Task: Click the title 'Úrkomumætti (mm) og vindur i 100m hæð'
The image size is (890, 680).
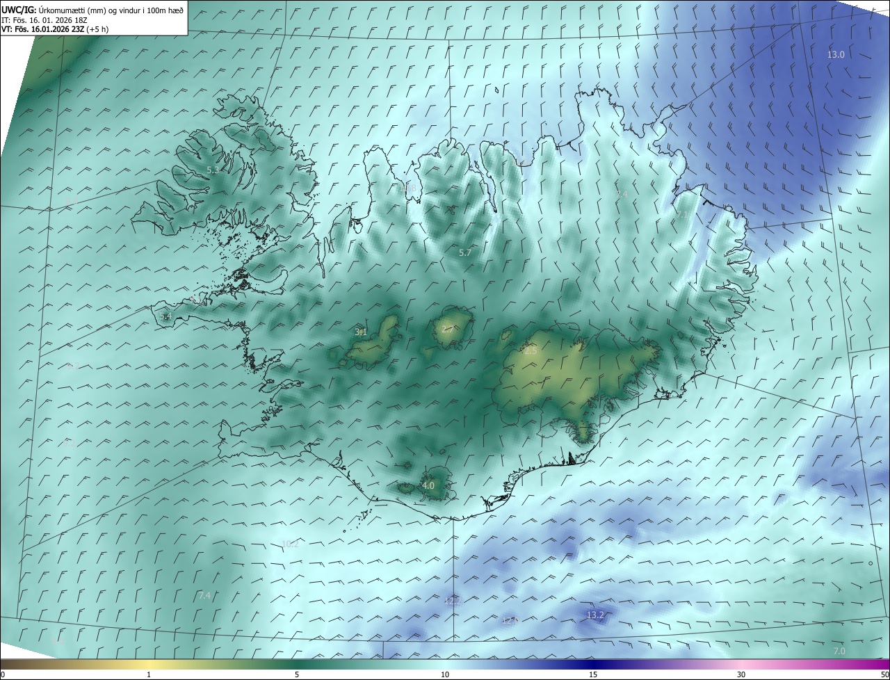Action: click(x=111, y=10)
